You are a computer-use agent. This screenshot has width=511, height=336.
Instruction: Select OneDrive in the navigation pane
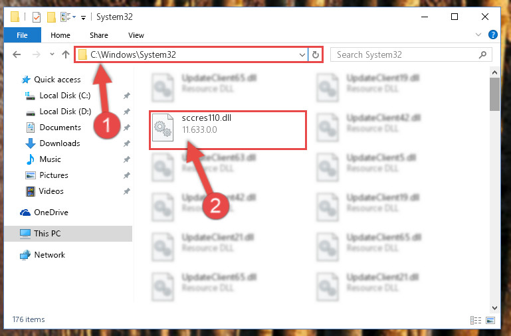coord(51,212)
